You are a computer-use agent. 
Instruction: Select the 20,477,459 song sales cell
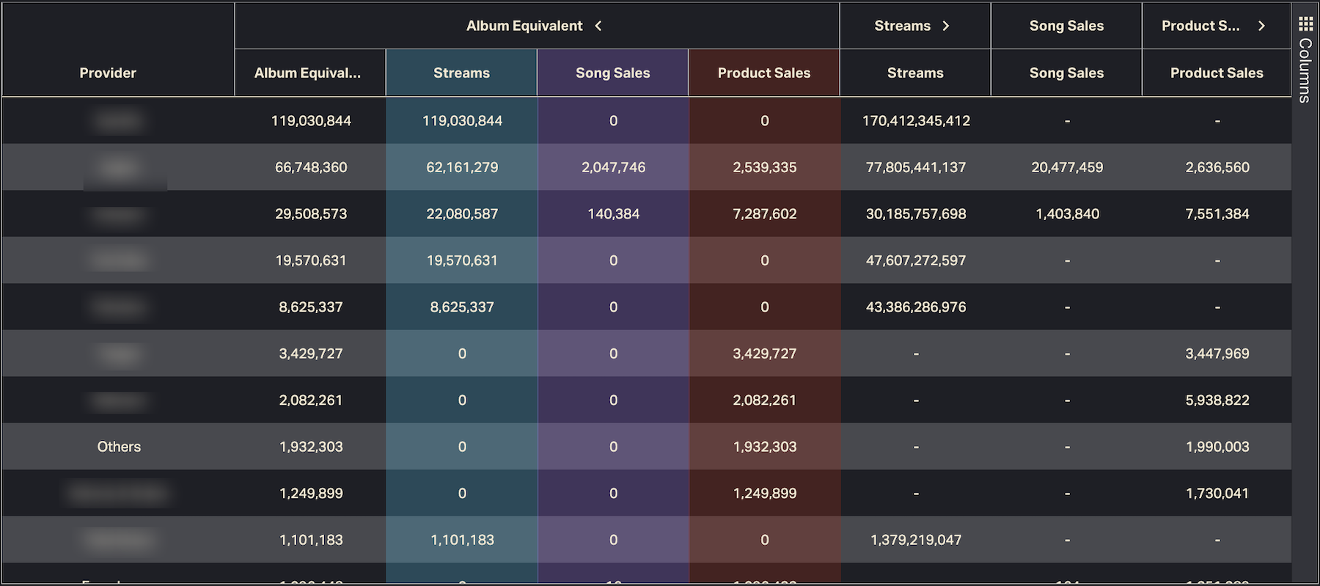point(1067,167)
